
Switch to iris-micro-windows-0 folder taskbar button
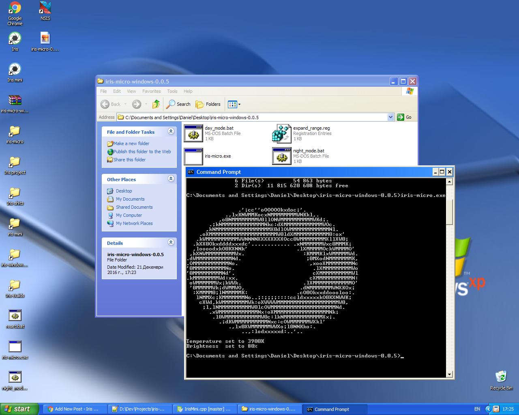[x=270, y=409]
